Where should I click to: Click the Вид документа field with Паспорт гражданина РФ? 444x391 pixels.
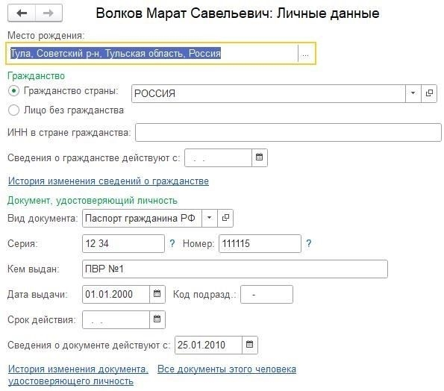tap(142, 218)
